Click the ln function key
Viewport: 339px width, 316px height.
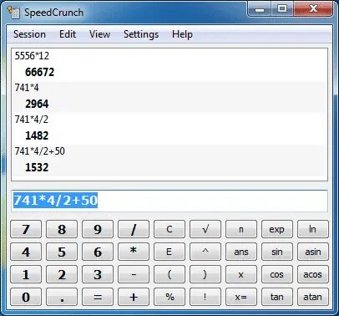313,229
